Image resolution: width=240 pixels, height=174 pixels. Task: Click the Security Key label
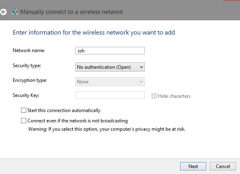(x=26, y=95)
